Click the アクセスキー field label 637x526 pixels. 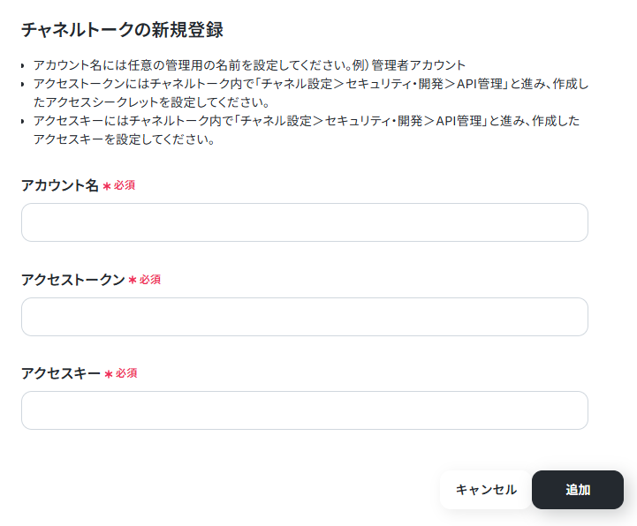[61, 373]
